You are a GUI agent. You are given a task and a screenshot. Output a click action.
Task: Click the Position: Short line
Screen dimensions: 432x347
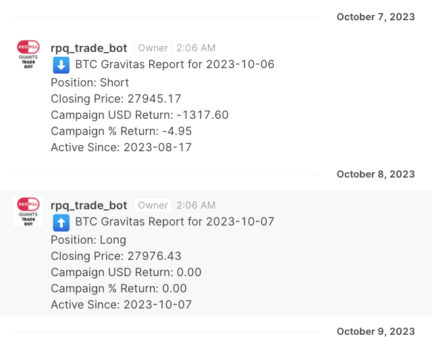pos(90,82)
